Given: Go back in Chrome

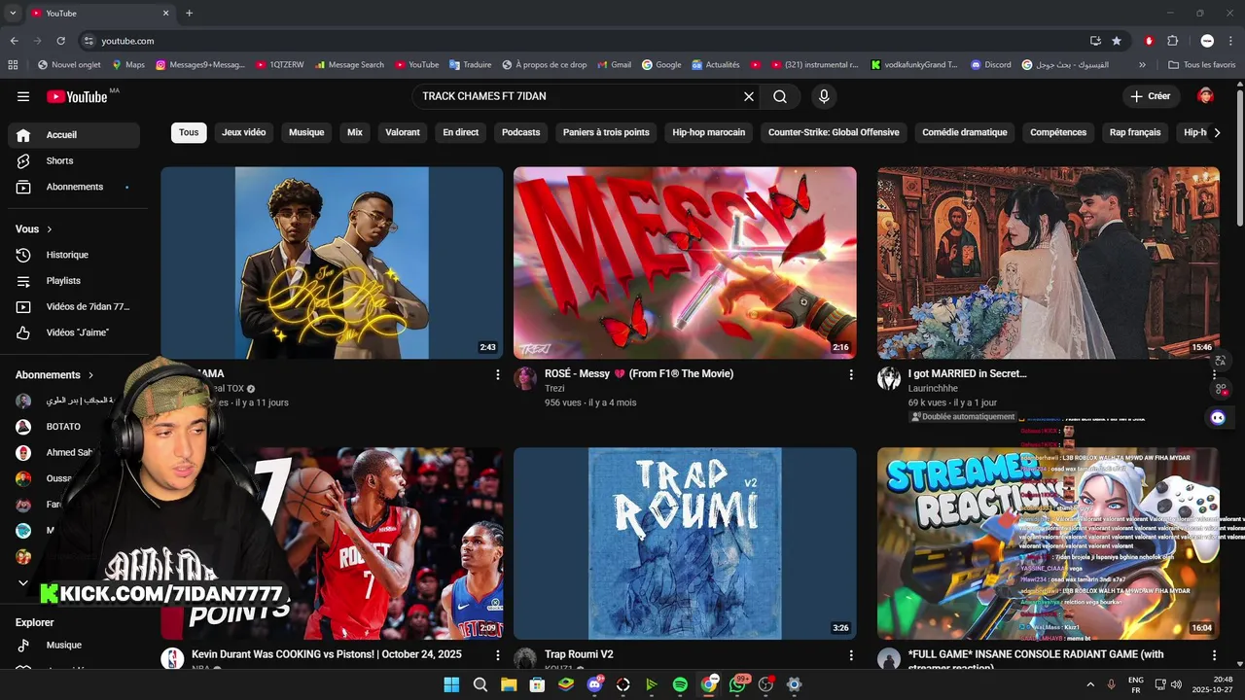Looking at the screenshot, I should pos(14,41).
